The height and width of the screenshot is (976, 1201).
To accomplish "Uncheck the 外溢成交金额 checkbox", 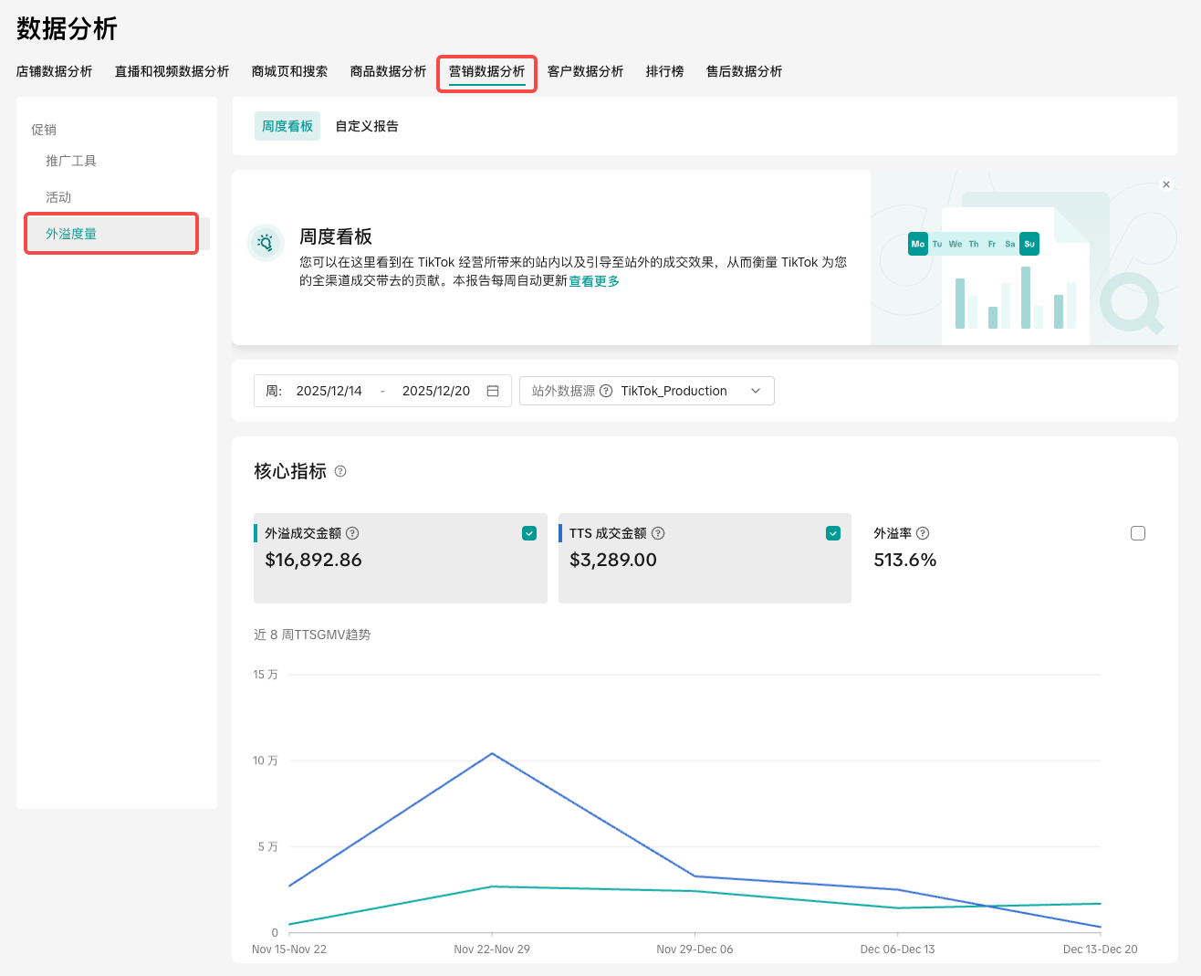I will [x=529, y=533].
